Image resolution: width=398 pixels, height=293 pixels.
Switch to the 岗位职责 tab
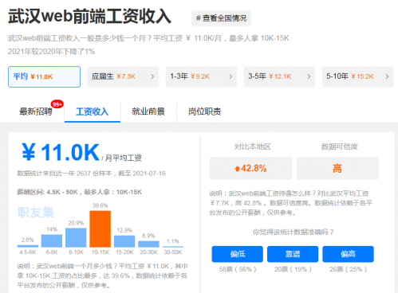click(205, 111)
